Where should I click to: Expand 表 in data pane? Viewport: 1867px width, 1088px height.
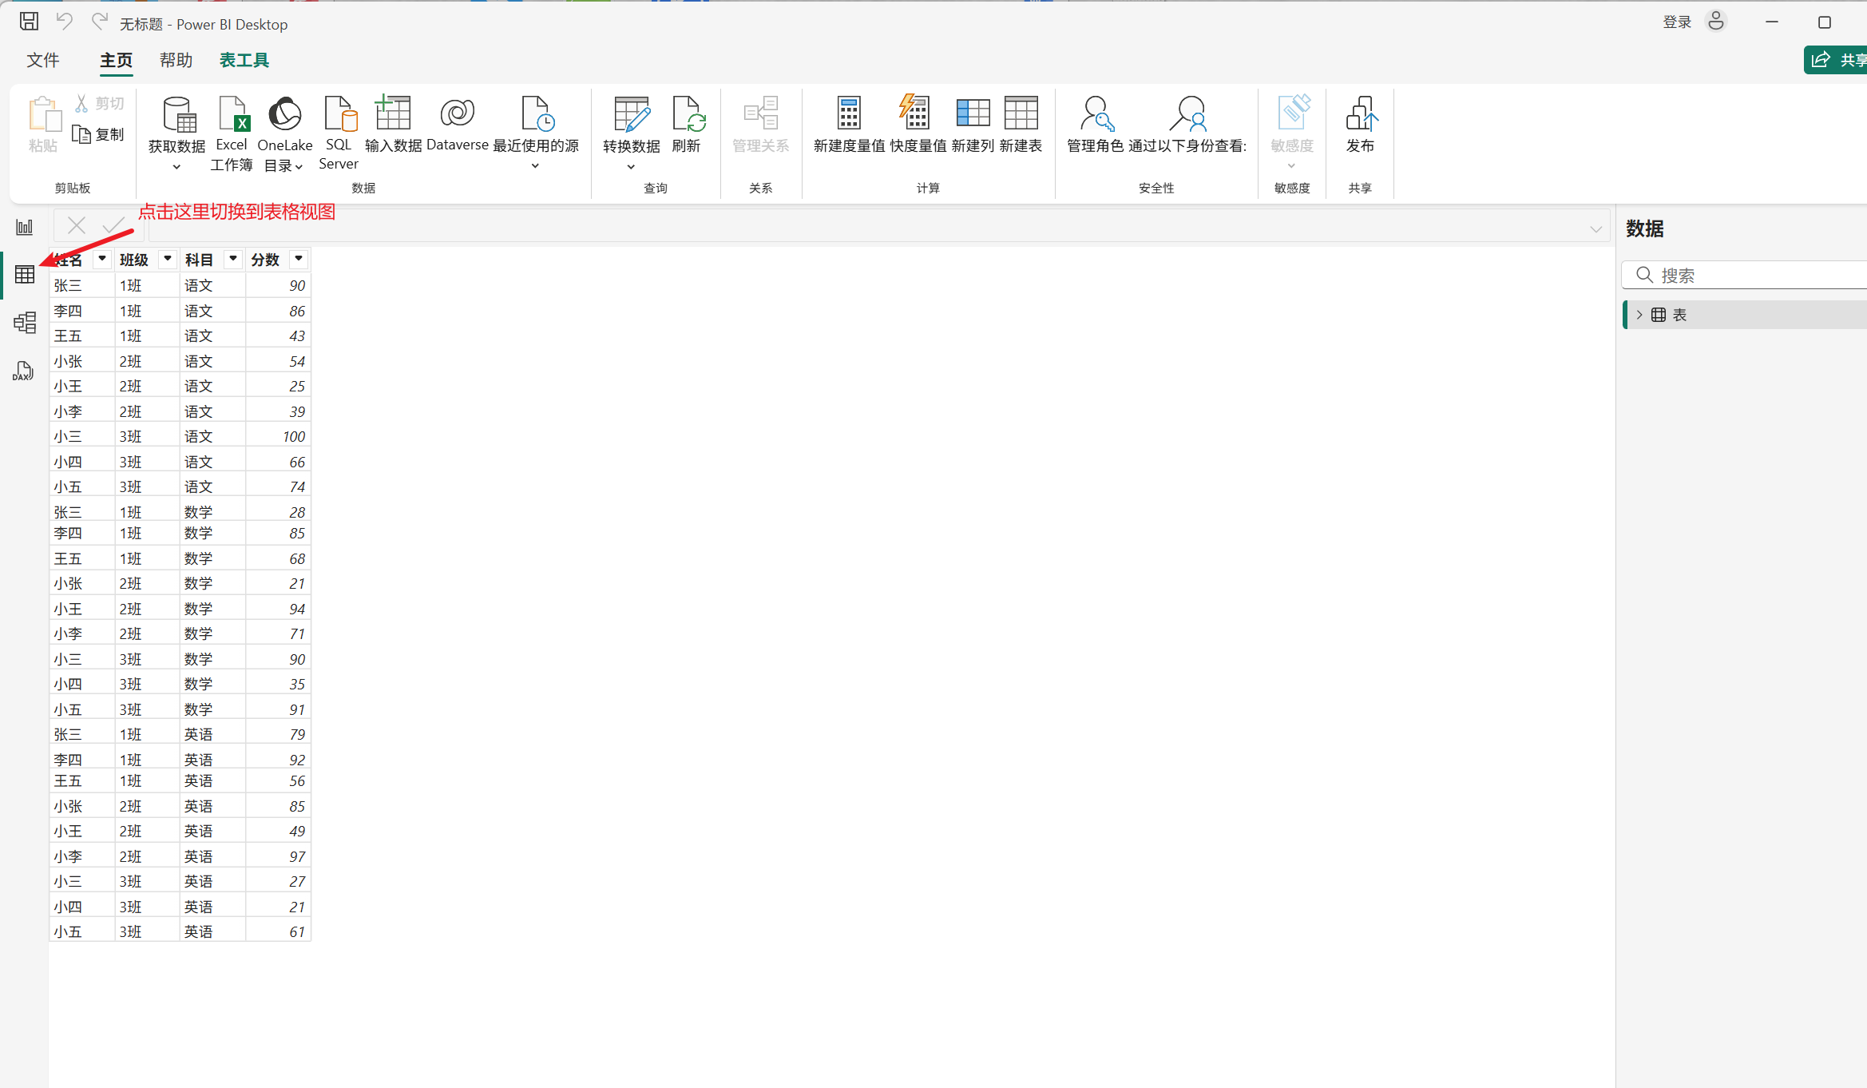coord(1639,315)
